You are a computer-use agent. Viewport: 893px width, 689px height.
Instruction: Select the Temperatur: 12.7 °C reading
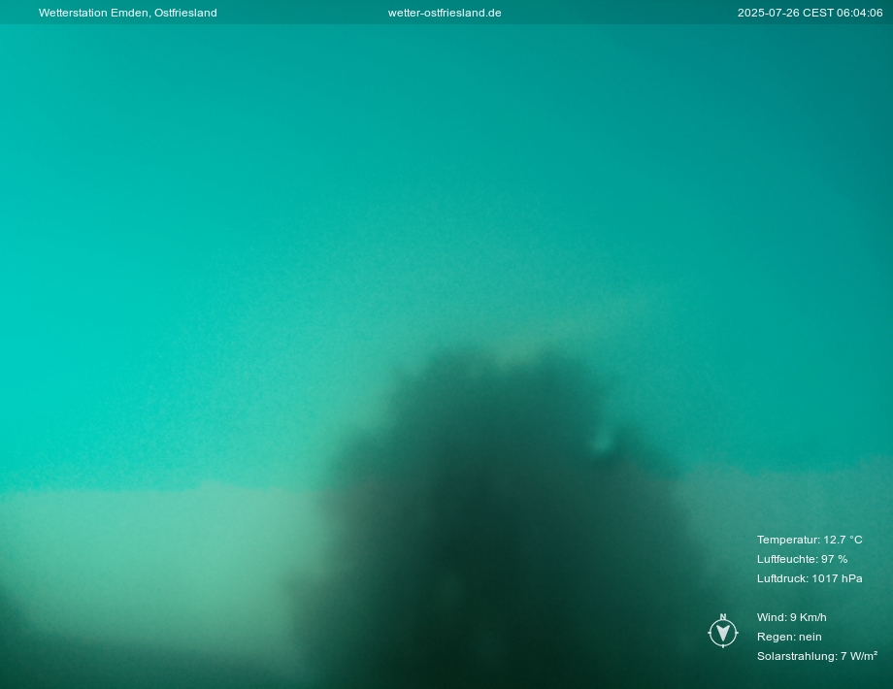click(810, 540)
